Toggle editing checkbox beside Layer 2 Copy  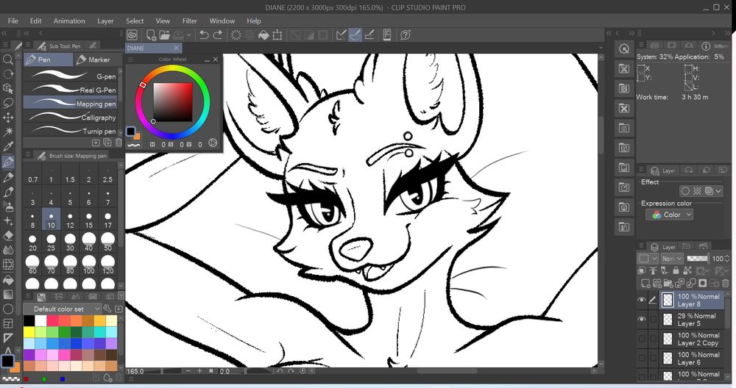[x=653, y=339]
